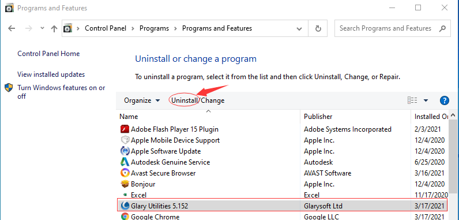This screenshot has height=220, width=459.
Task: Click the change view layout icon
Action: click(412, 100)
